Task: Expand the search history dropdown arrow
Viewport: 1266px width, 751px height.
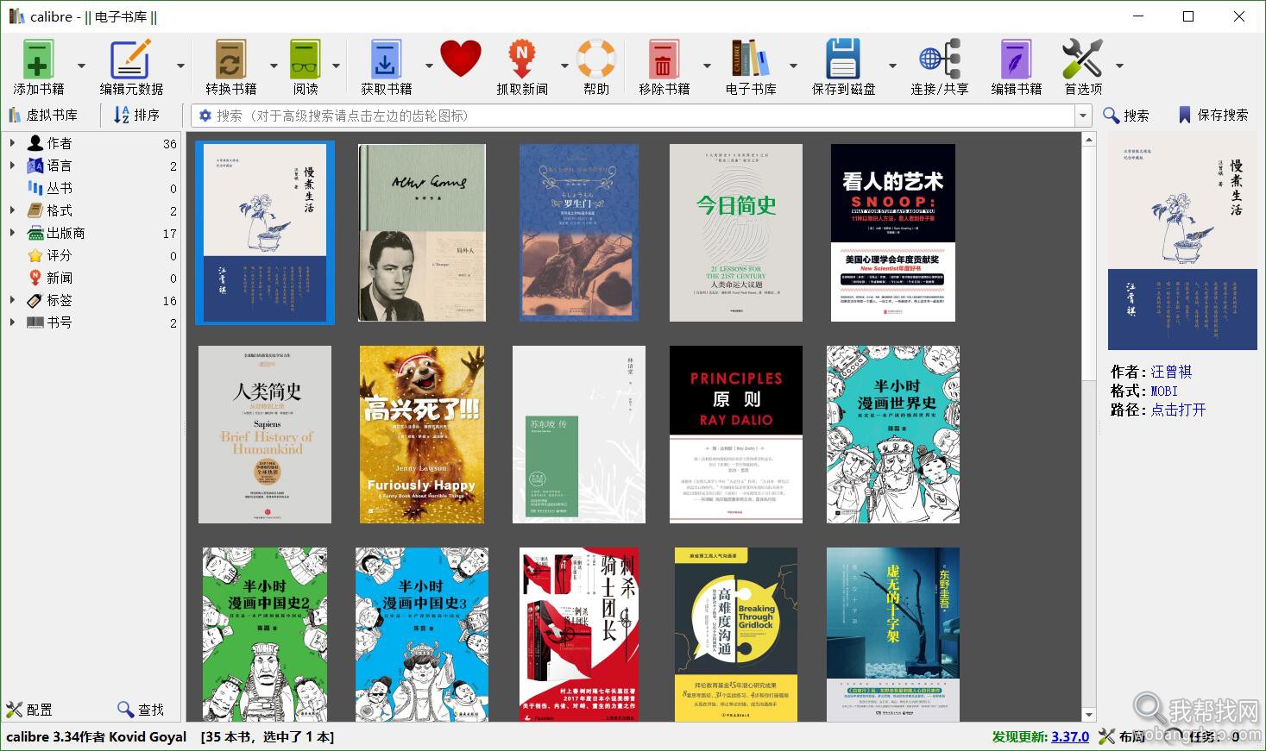Action: point(1083,116)
